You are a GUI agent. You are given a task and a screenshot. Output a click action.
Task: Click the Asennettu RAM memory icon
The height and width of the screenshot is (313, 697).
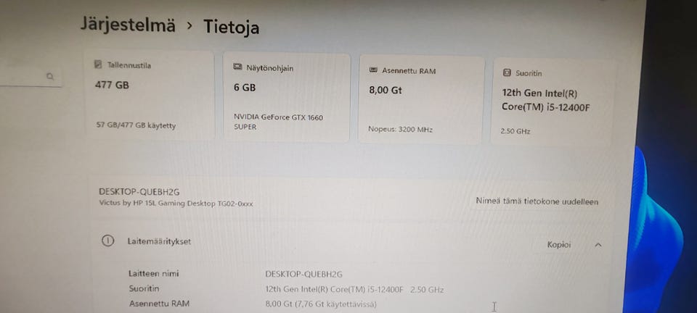(373, 70)
